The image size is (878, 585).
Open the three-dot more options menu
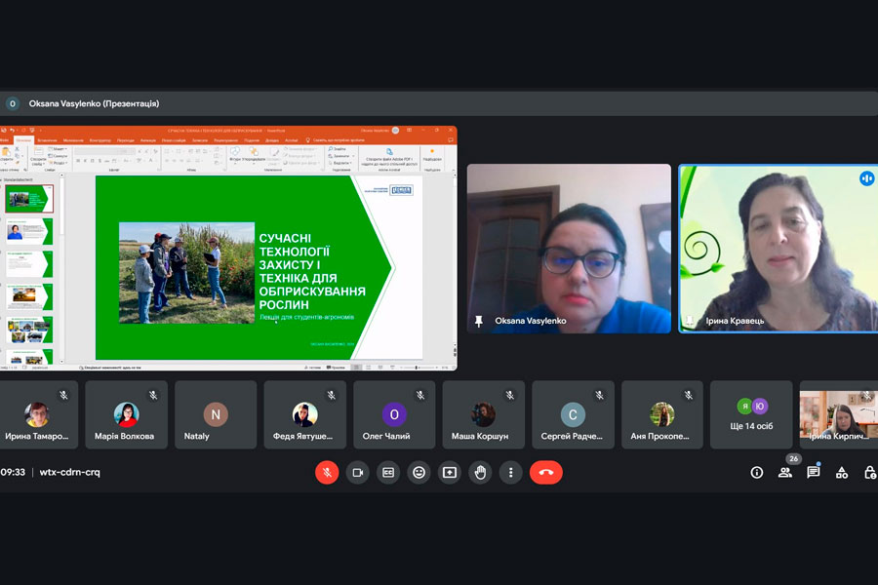pos(510,473)
